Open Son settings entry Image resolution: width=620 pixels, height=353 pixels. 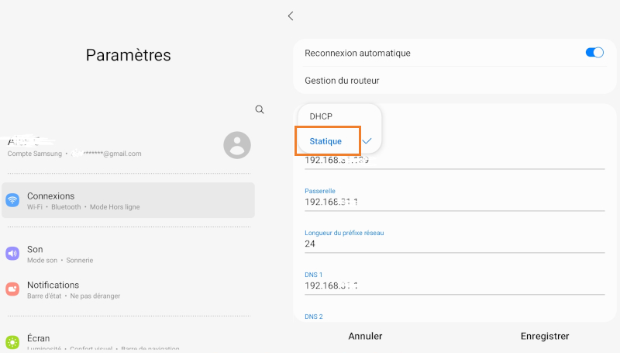click(x=128, y=254)
